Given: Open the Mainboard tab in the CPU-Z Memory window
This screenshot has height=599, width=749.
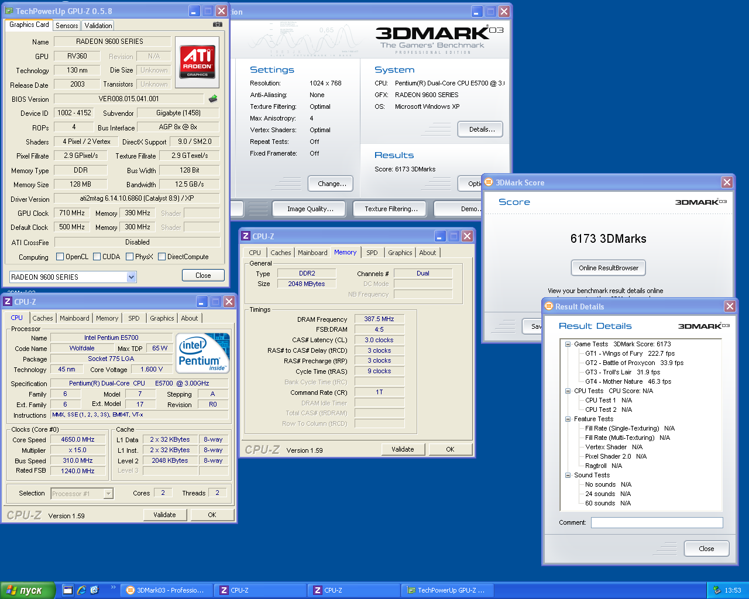Looking at the screenshot, I should click(312, 253).
